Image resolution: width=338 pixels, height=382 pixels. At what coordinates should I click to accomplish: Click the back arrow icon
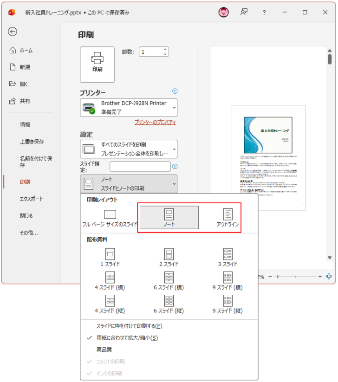click(13, 32)
